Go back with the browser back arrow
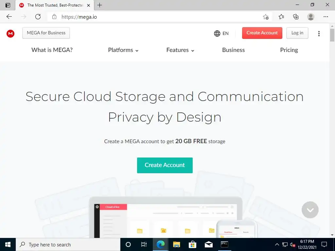This screenshot has width=335, height=251. [x=9, y=17]
